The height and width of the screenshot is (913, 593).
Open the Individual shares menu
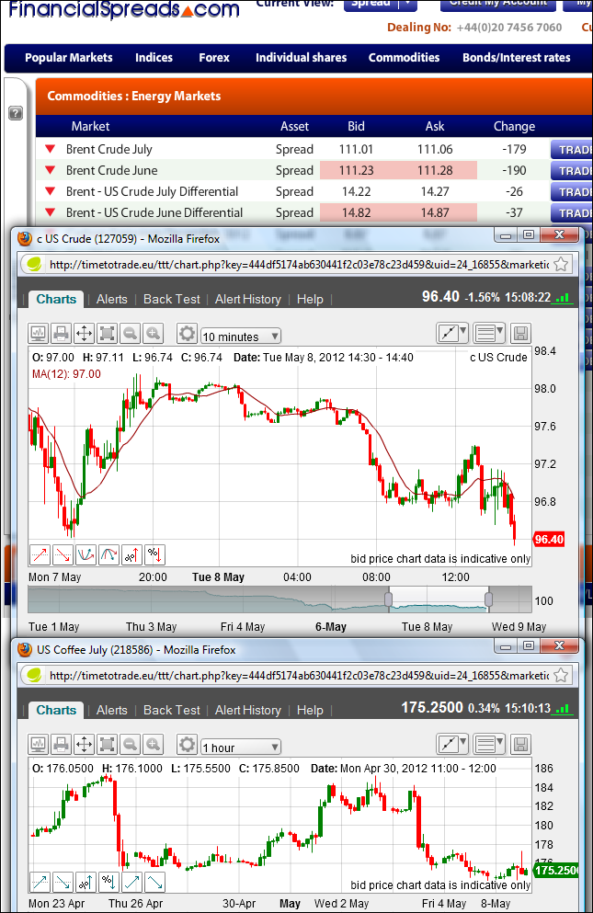point(302,58)
